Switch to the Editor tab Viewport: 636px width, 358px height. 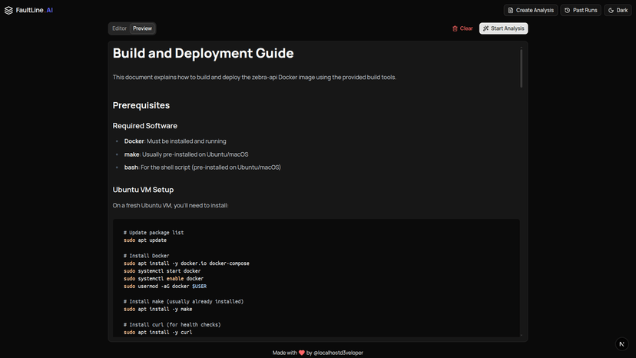[119, 28]
